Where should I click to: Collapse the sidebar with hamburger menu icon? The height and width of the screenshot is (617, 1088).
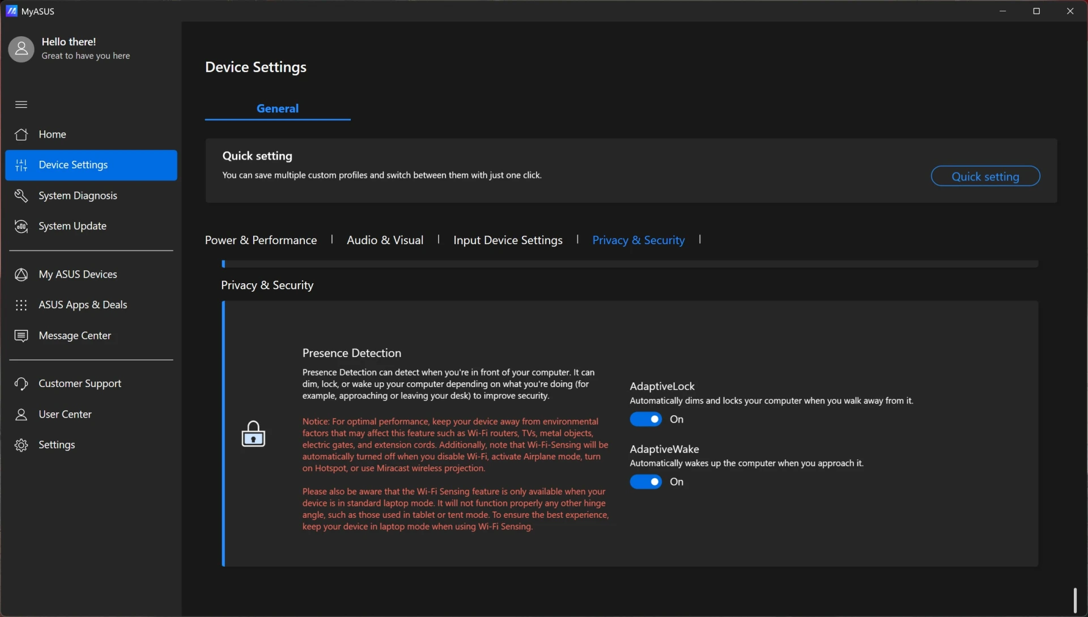pyautogui.click(x=21, y=104)
